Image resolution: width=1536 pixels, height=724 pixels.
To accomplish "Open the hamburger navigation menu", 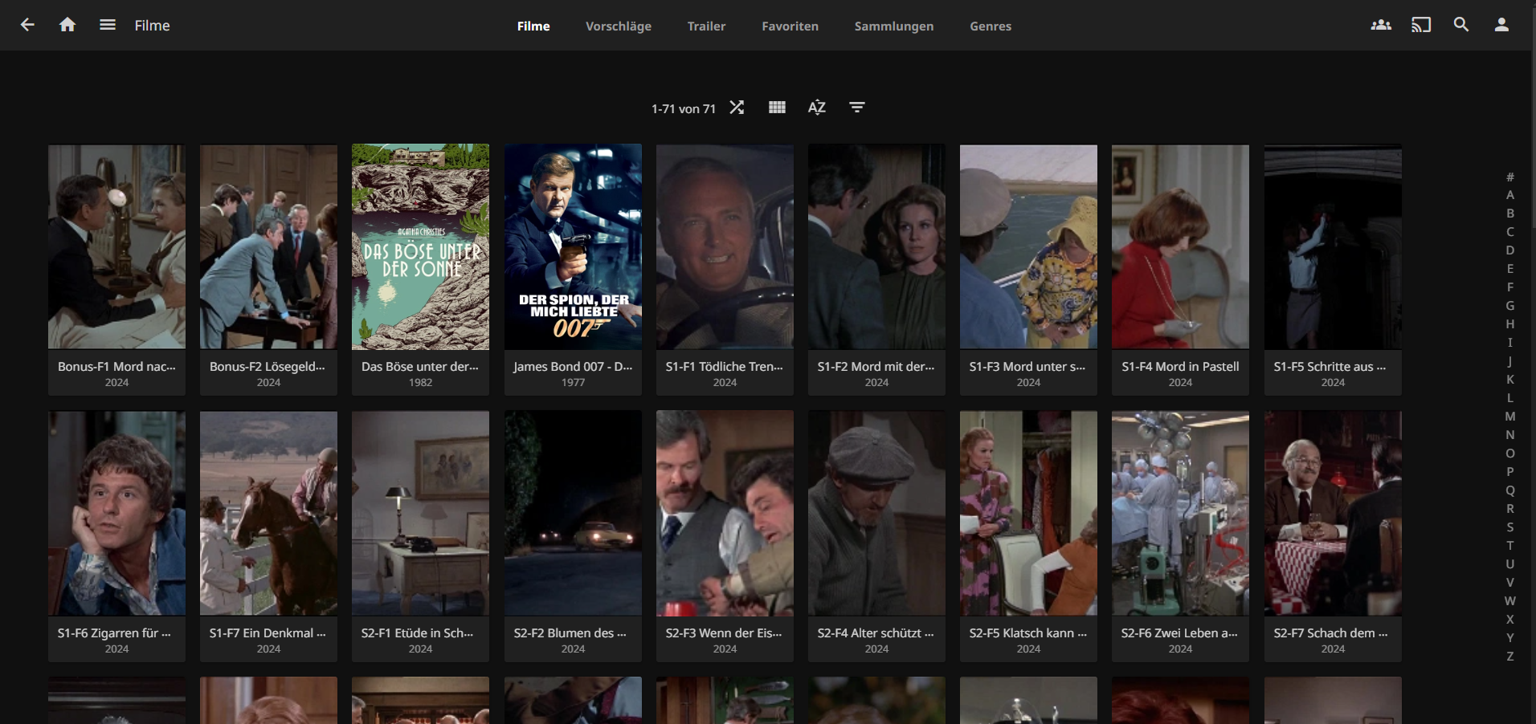I will coord(108,25).
